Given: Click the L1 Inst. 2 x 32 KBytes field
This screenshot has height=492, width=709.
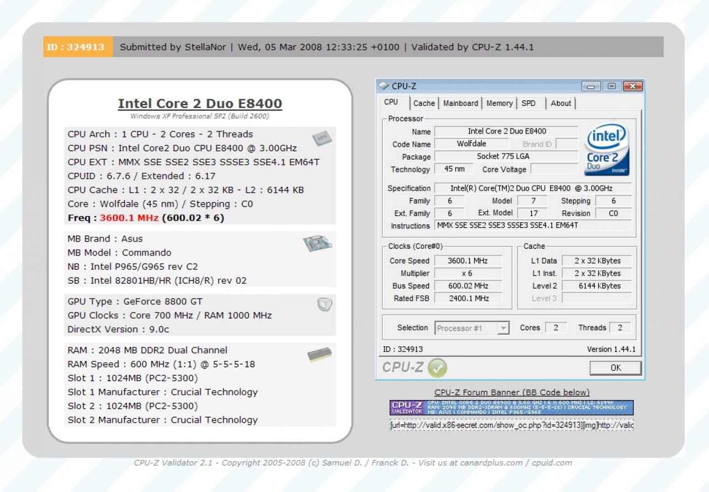Looking at the screenshot, I should coord(597,274).
